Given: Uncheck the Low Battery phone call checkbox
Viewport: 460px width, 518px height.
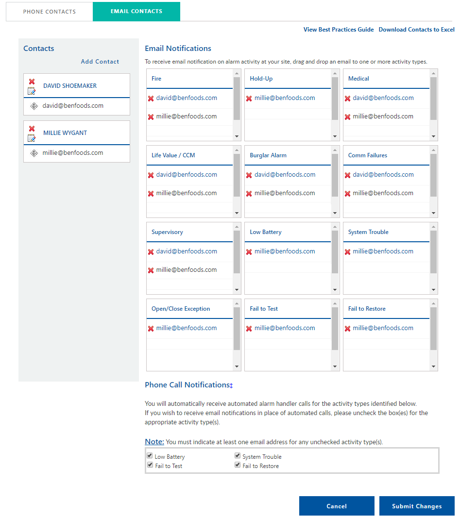Looking at the screenshot, I should pos(150,456).
